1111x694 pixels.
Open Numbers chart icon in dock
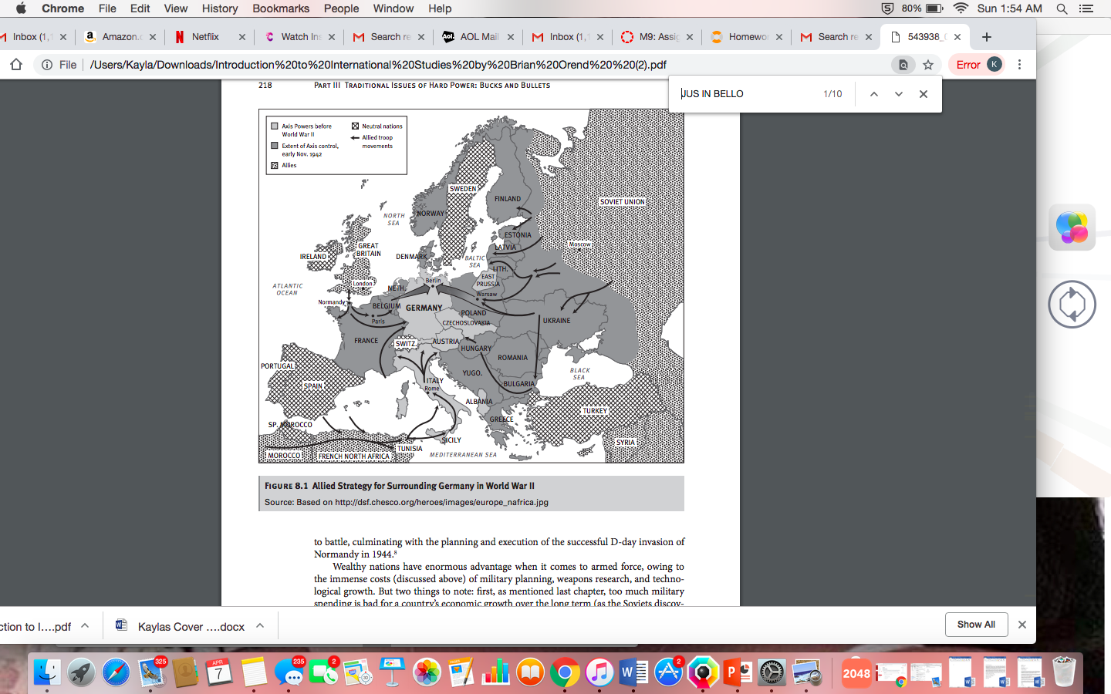coord(495,672)
